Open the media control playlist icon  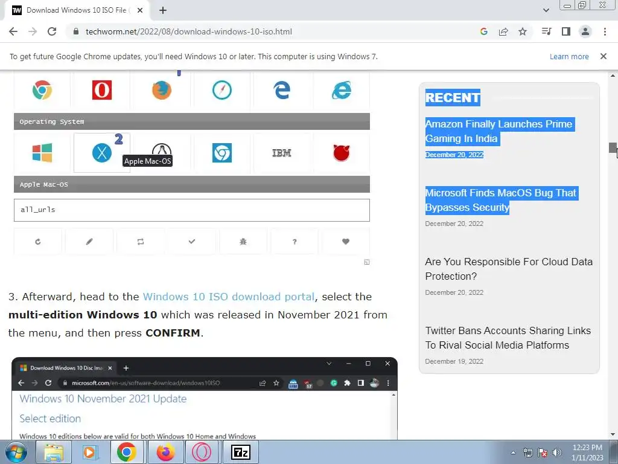(546, 31)
